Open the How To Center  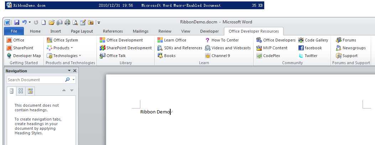(x=222, y=40)
